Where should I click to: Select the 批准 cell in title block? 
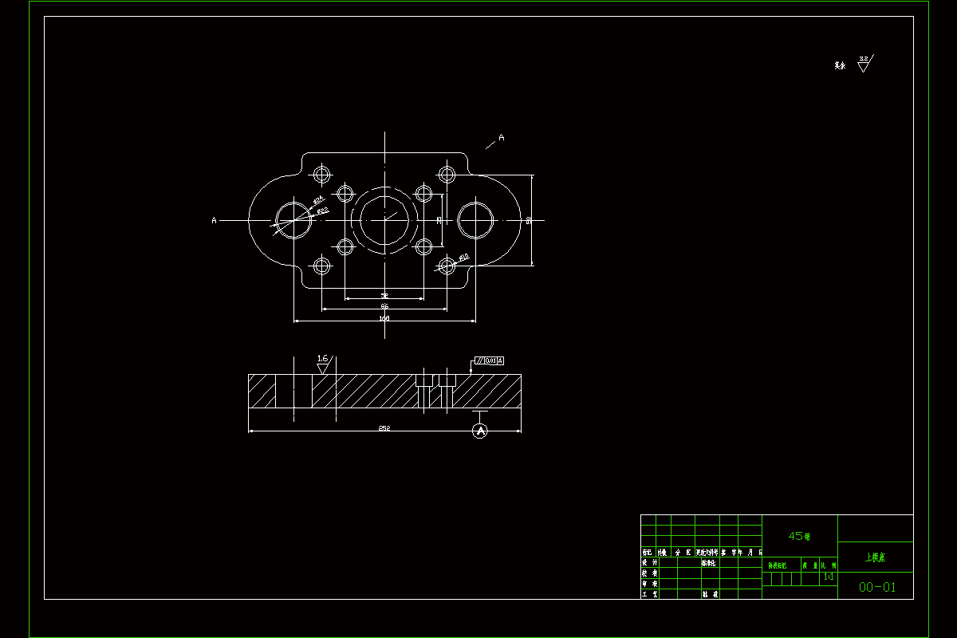coord(711,594)
